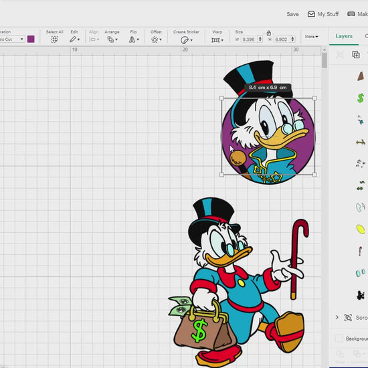
Task: Switch to the Layers tab
Action: [x=344, y=36]
